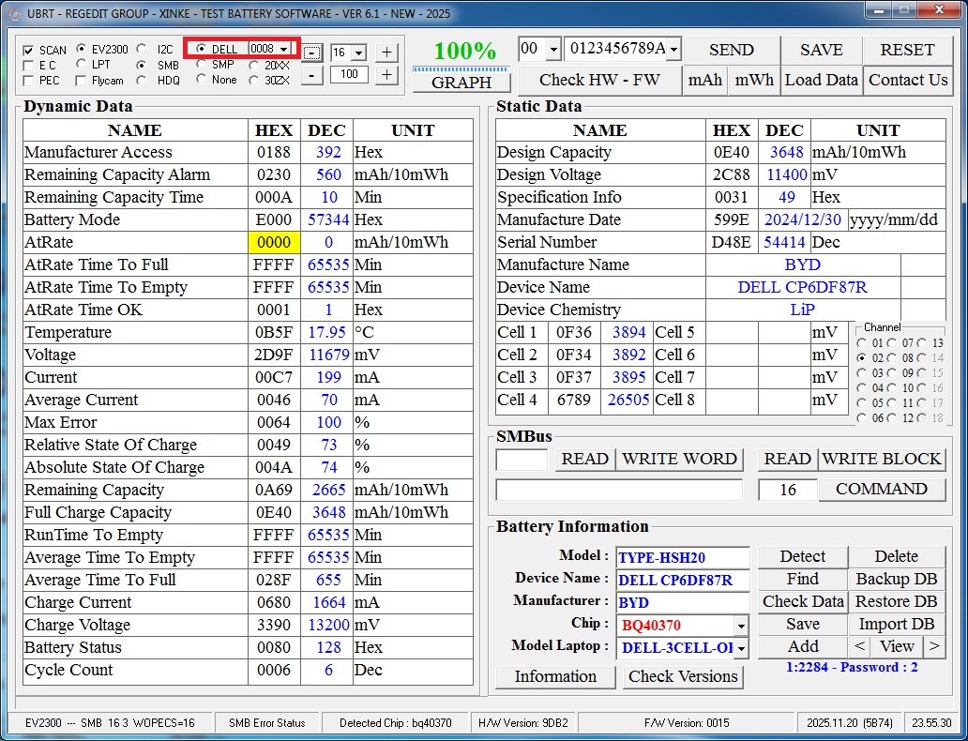Click the Check HW - FW button

(x=599, y=80)
